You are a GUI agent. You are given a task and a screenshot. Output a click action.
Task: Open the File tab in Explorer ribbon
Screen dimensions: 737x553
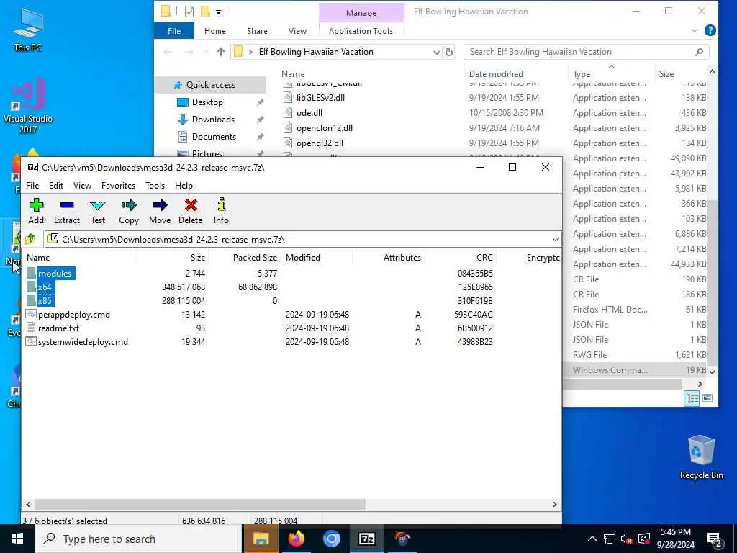(174, 31)
